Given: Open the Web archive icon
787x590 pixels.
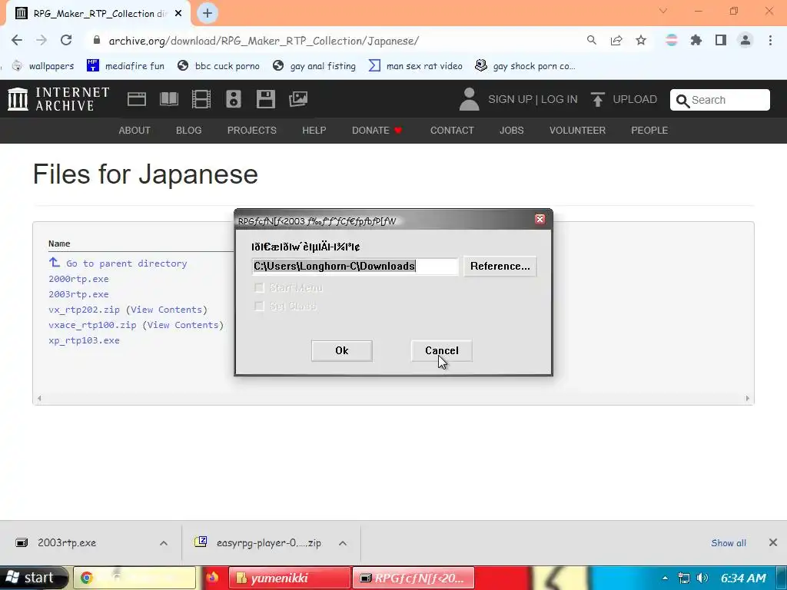Looking at the screenshot, I should (x=137, y=99).
